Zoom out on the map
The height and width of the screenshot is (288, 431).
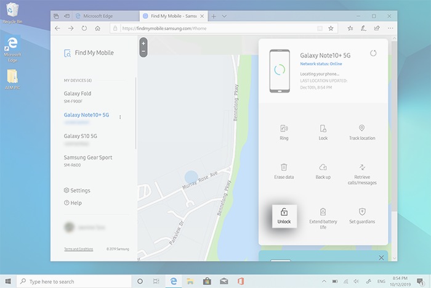pos(143,51)
